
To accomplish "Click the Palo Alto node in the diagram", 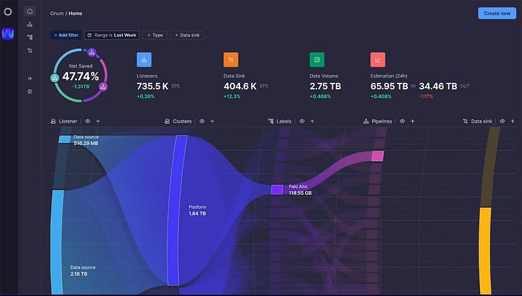I will (277, 190).
